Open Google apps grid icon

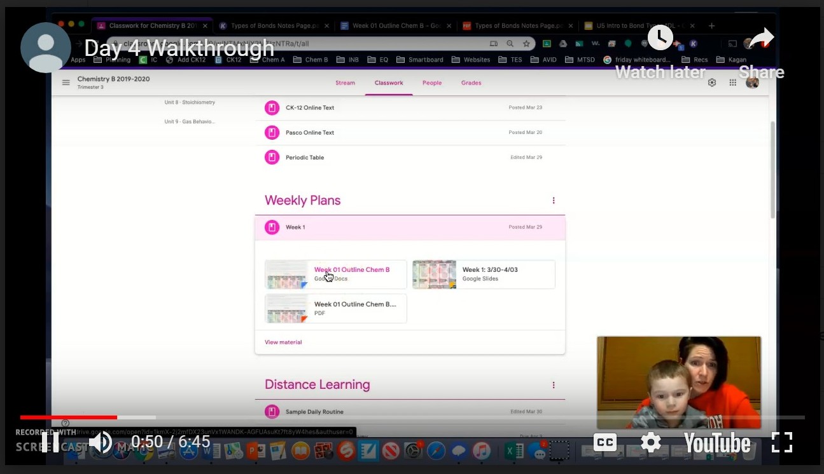(x=732, y=83)
